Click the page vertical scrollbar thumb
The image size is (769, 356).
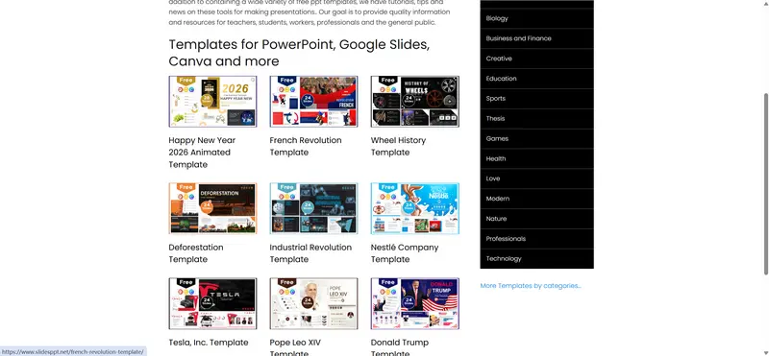click(x=766, y=183)
